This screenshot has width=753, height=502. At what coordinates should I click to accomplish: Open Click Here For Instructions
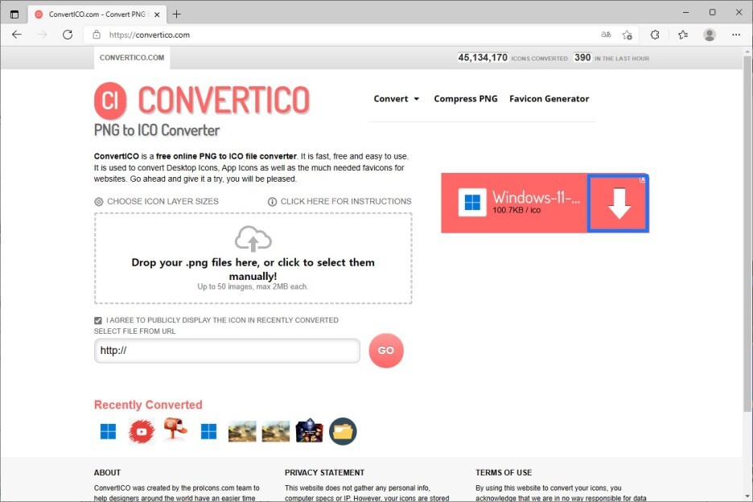(346, 201)
